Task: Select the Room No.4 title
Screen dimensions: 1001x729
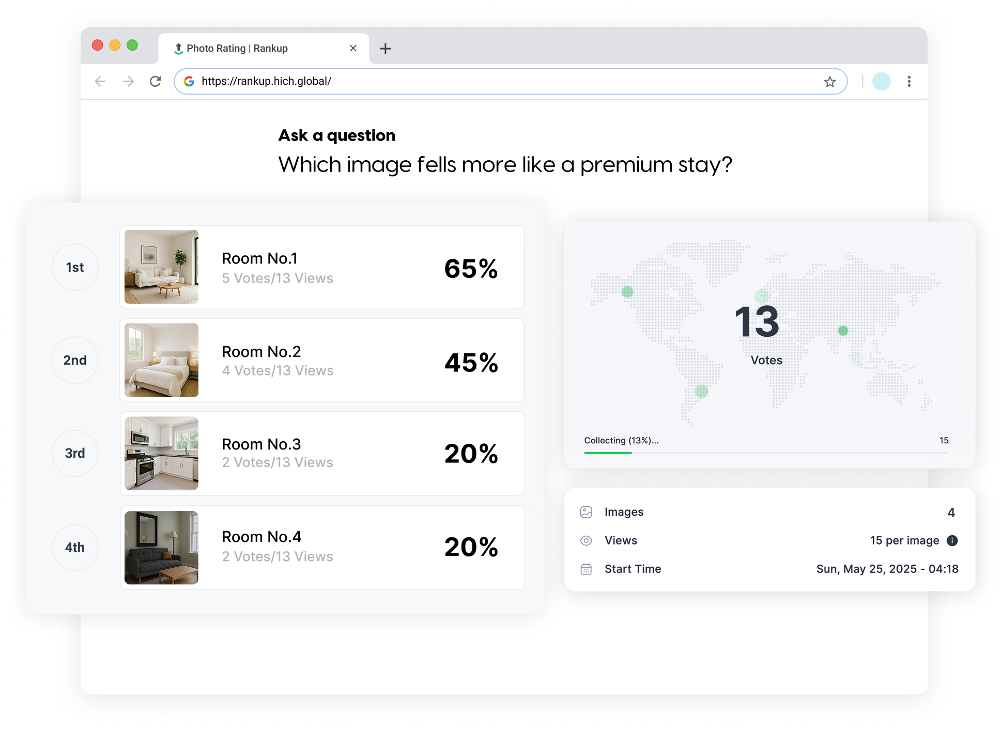Action: [261, 537]
